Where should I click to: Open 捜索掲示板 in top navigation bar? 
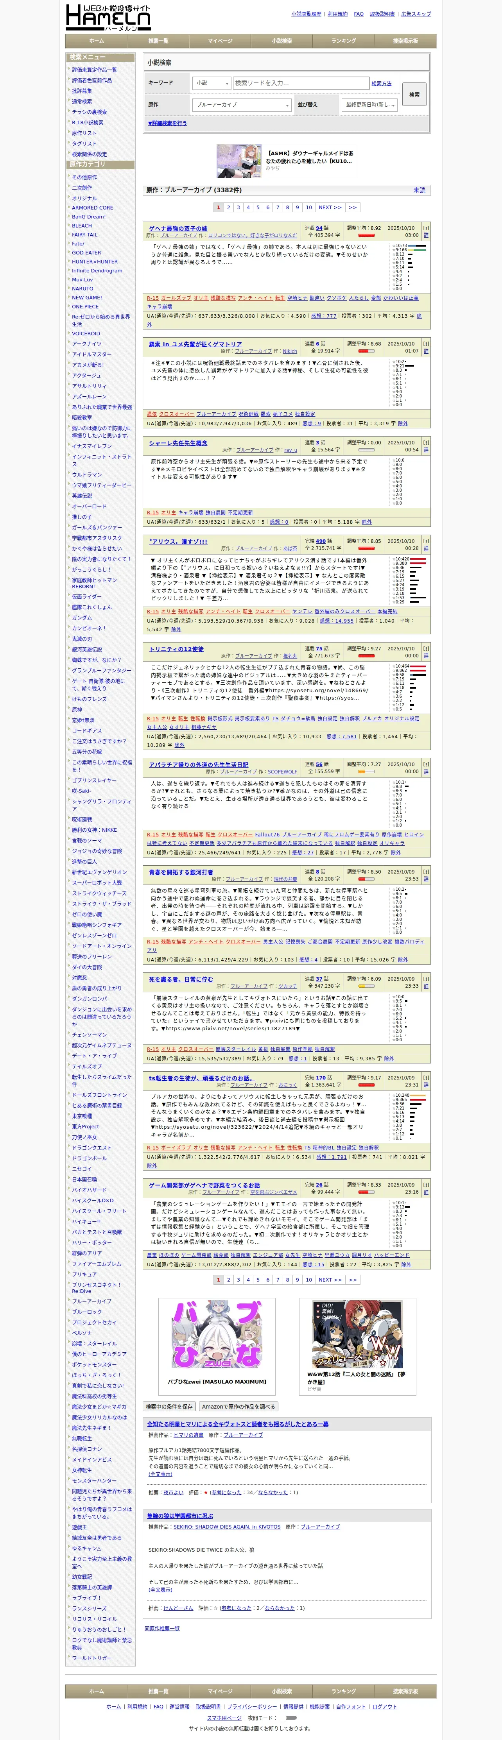[x=405, y=41]
